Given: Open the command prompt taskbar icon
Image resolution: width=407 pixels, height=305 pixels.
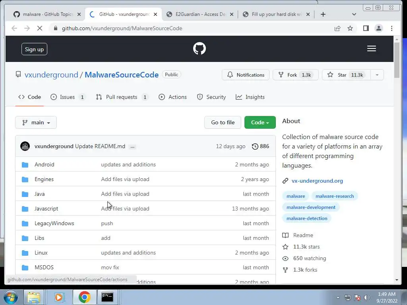Looking at the screenshot, I should [x=107, y=297].
